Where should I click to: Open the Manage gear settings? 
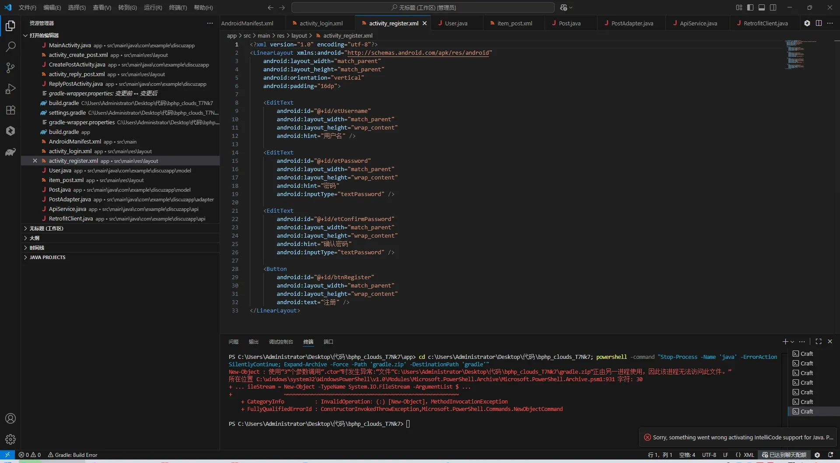[10, 439]
